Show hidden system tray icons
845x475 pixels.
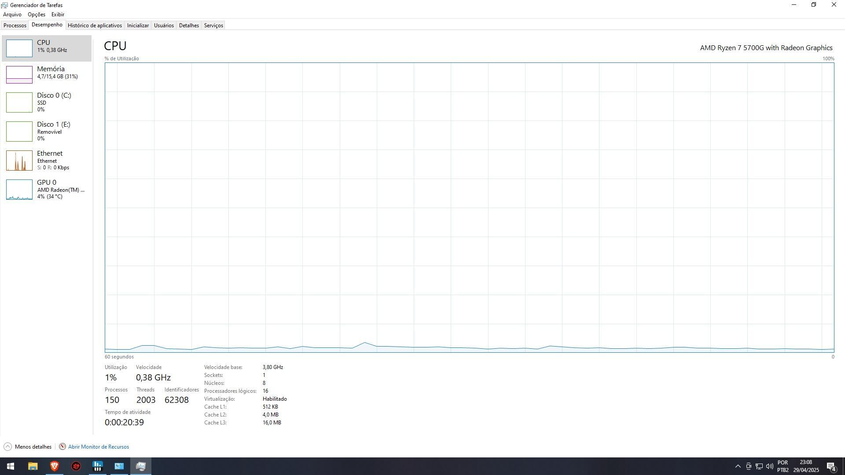[x=738, y=466]
